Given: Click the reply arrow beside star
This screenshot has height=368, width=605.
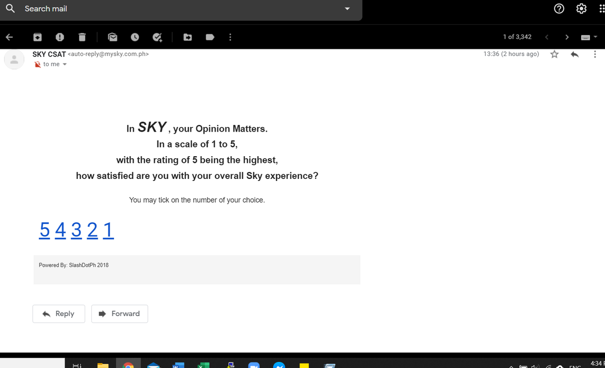Looking at the screenshot, I should pyautogui.click(x=574, y=54).
